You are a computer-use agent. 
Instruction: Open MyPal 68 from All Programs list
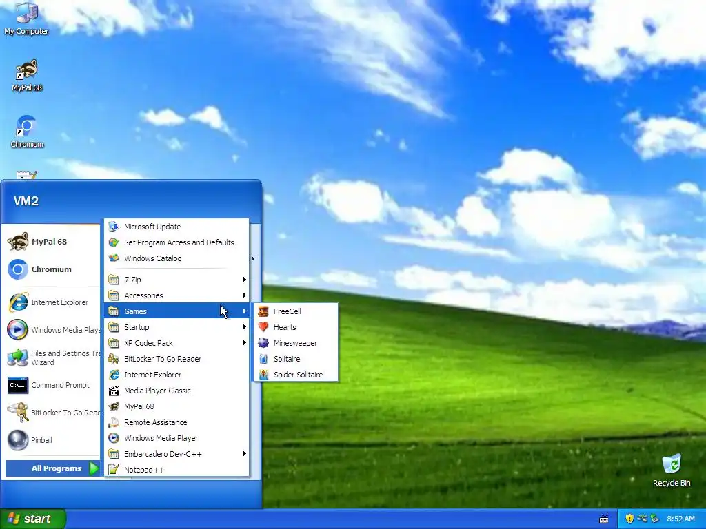pyautogui.click(x=176, y=406)
